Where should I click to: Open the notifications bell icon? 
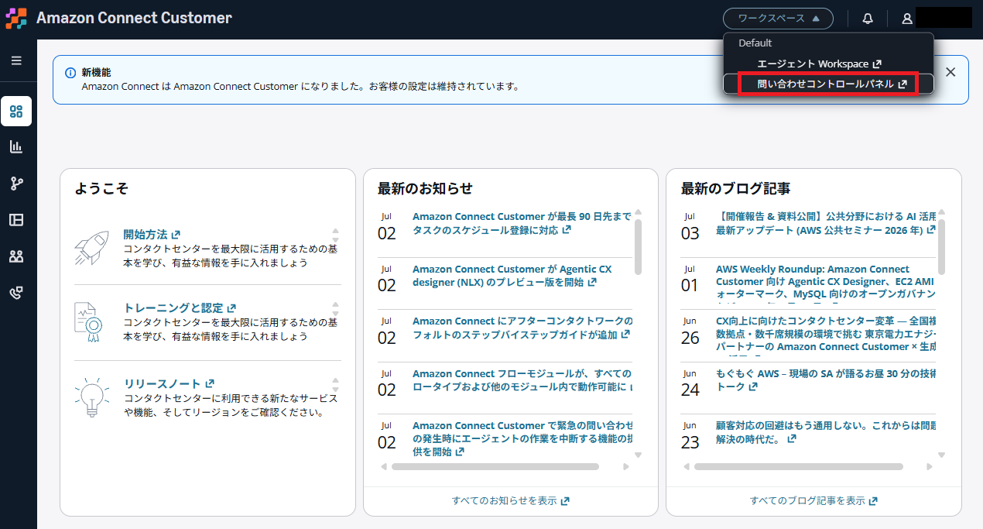868,19
